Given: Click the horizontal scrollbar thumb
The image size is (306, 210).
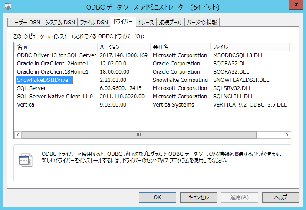Looking at the screenshot, I should (x=139, y=135).
